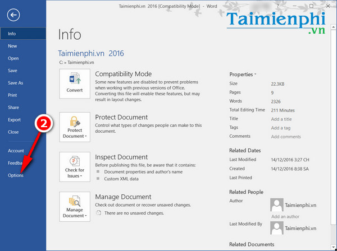The width and height of the screenshot is (337, 251).
Task: Click the 'Inspect Document' heading
Action: tap(121, 157)
